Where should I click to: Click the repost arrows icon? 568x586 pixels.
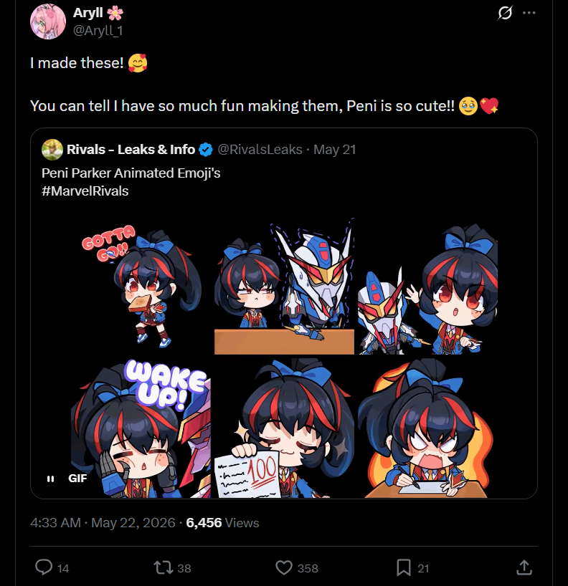[x=164, y=567]
